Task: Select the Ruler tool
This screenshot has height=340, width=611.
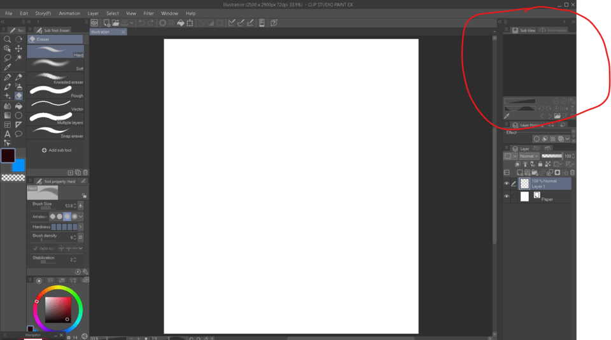Action: (18, 125)
